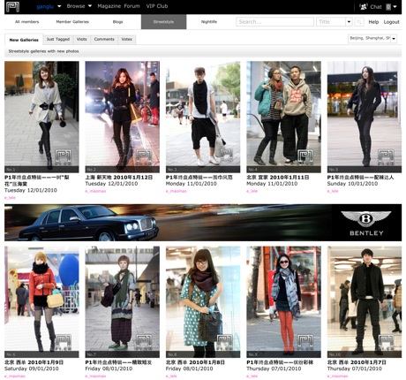Open the Forum menu item
406x380 pixels.
click(132, 6)
